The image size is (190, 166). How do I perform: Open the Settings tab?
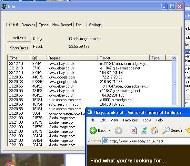[x=95, y=25]
